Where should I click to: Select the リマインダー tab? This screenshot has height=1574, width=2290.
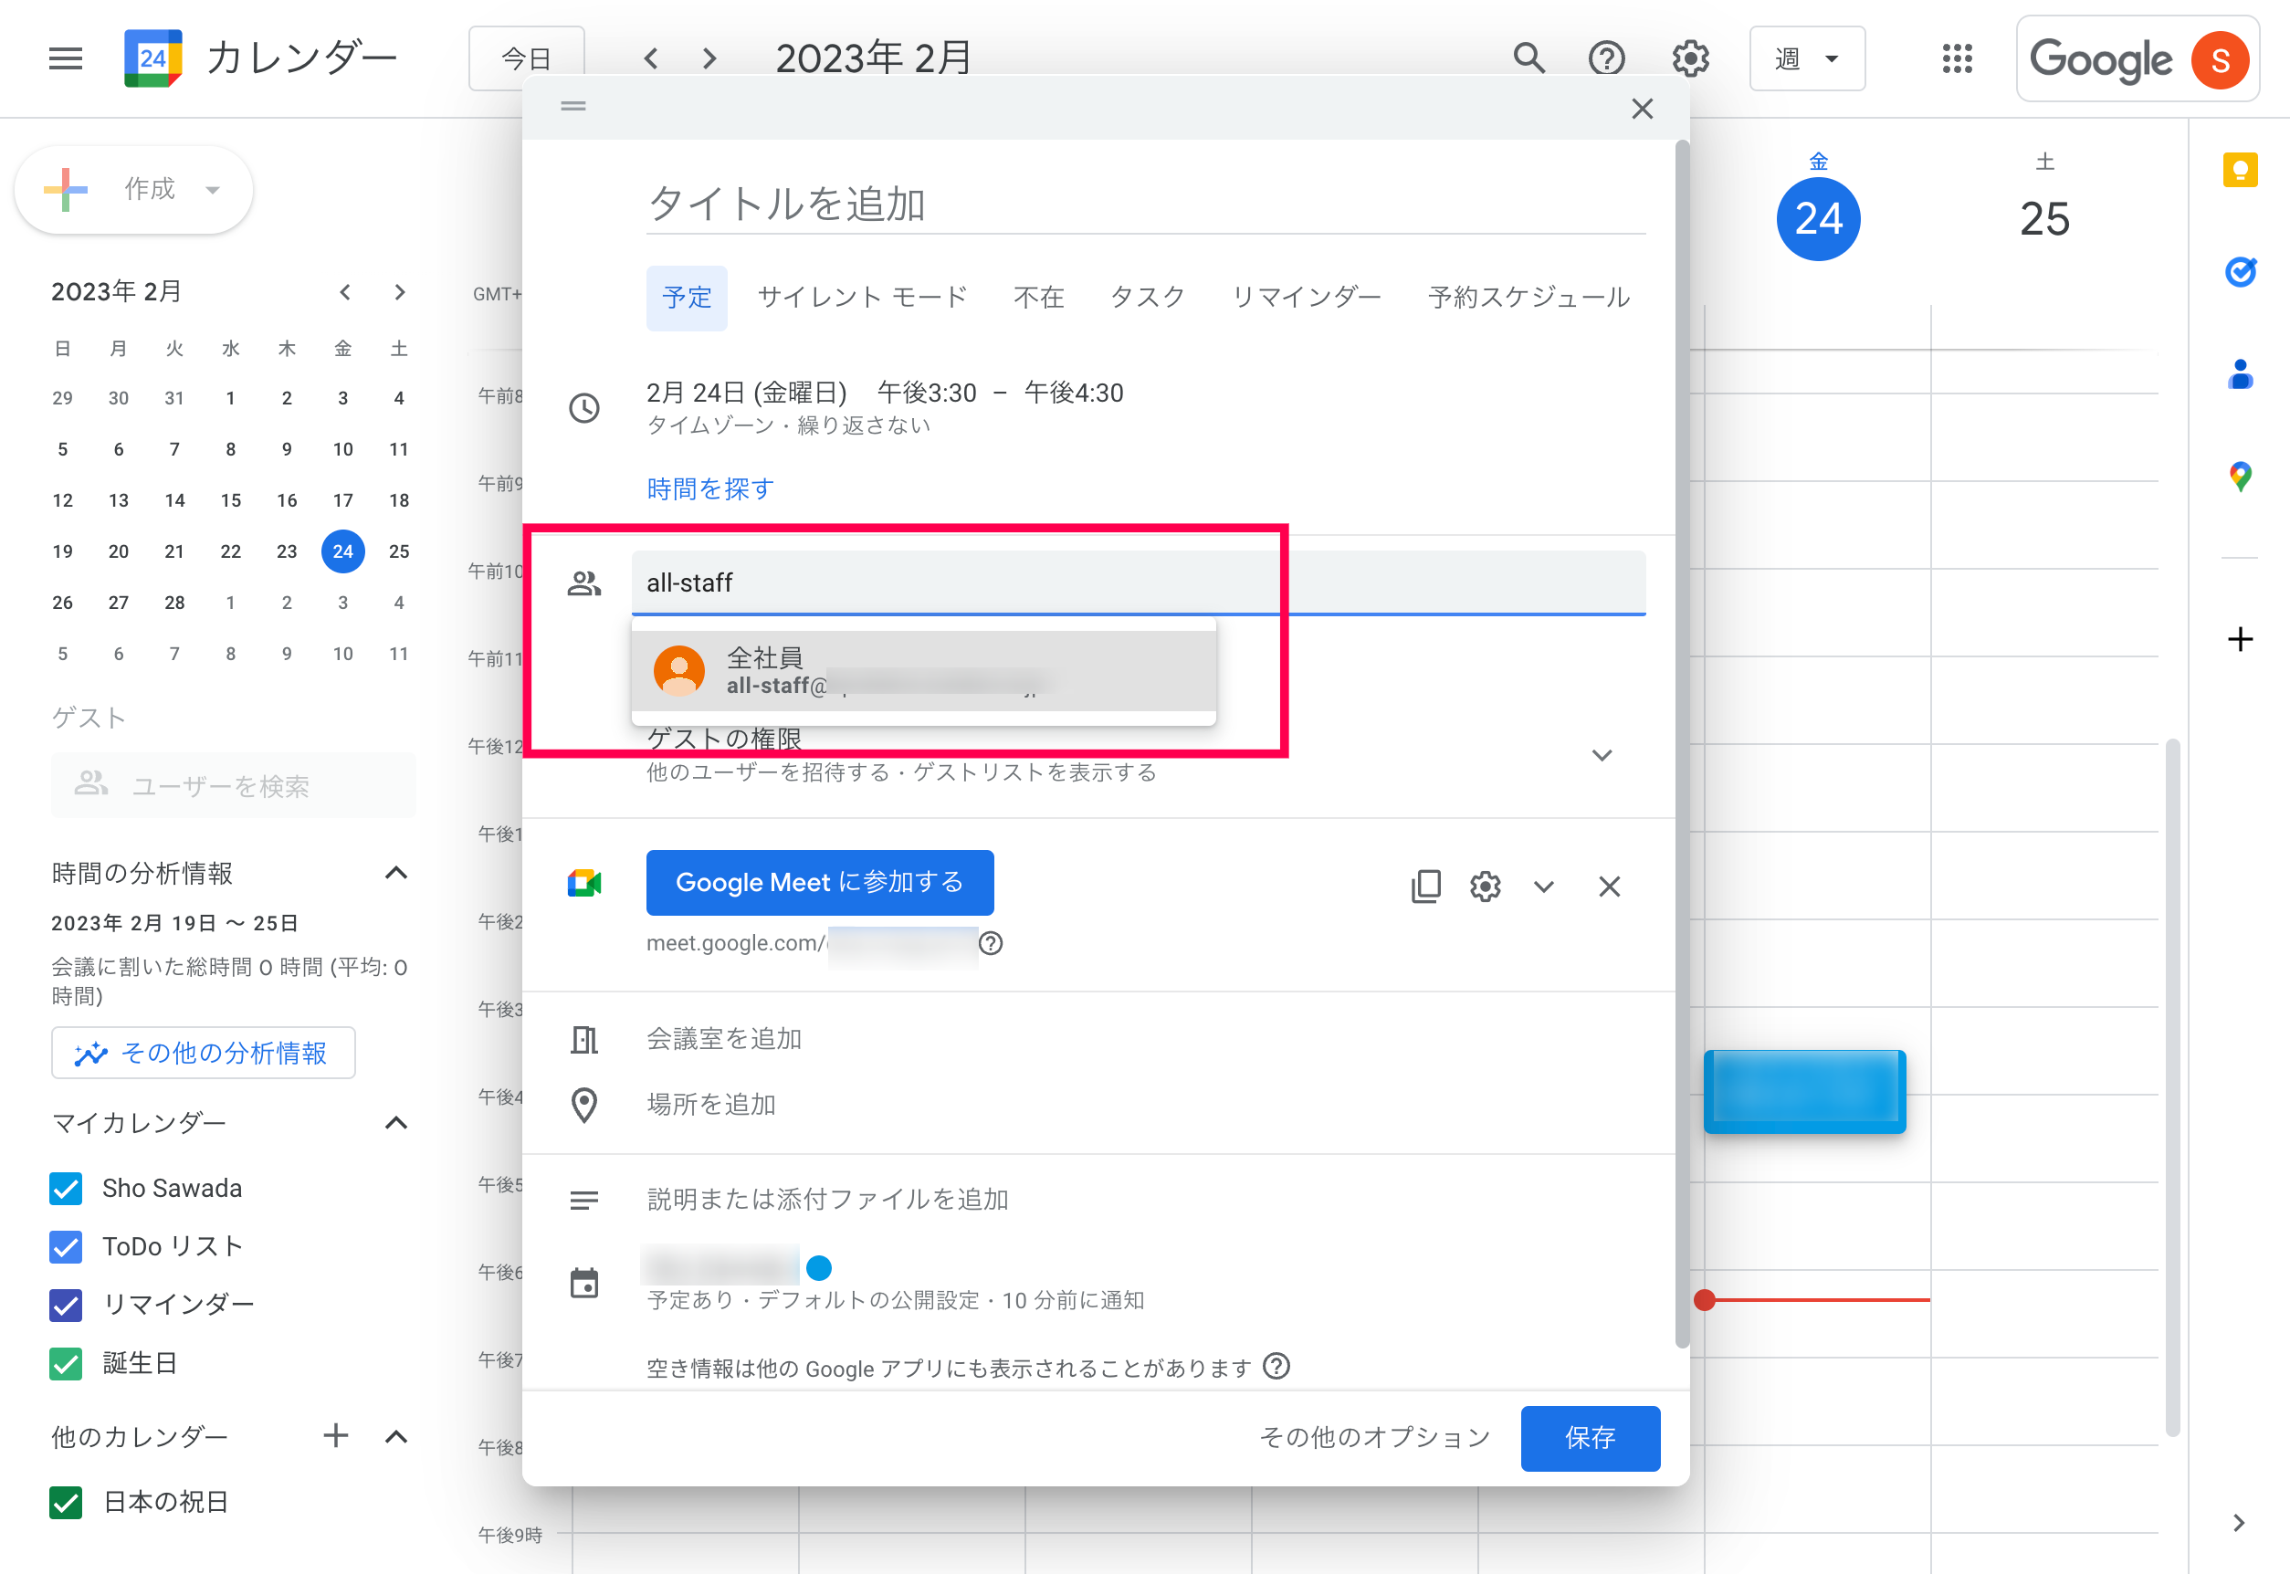click(1306, 297)
